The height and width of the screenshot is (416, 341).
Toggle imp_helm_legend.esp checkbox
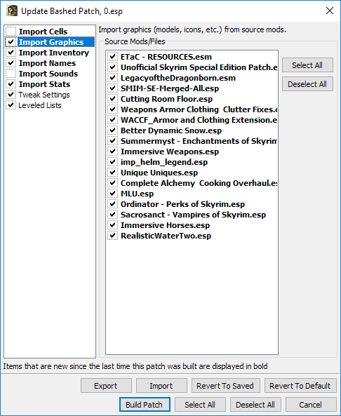[x=112, y=162]
